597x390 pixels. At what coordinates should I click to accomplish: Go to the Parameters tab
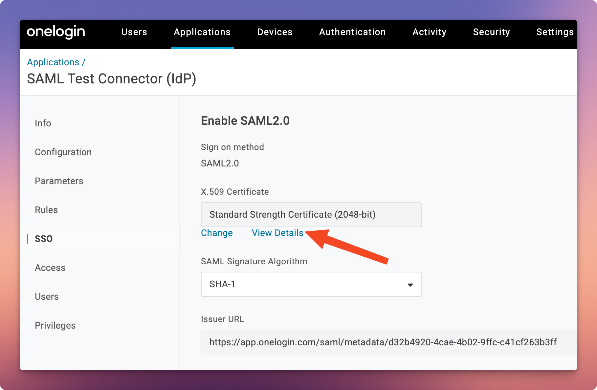[x=59, y=181]
